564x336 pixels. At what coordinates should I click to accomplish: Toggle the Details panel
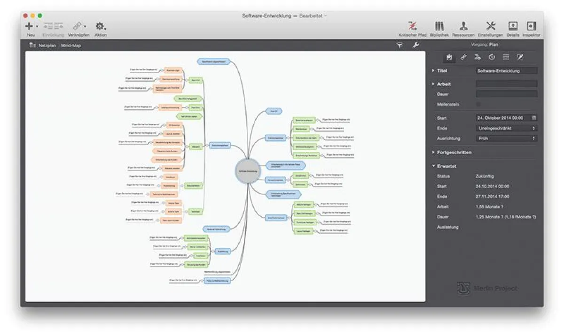coord(512,26)
